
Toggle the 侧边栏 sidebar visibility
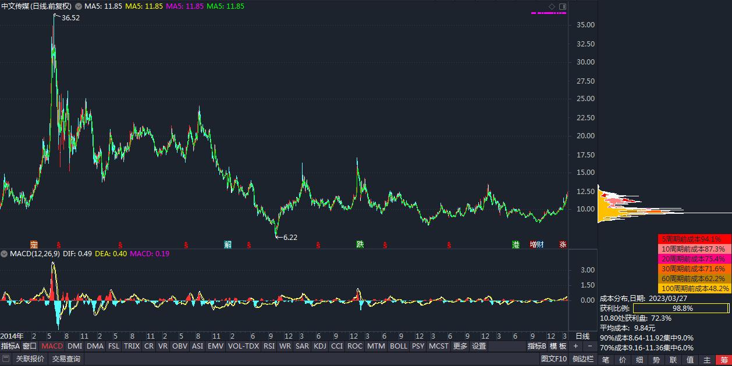click(x=584, y=358)
